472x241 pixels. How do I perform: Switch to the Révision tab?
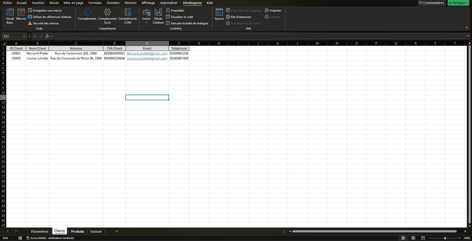click(130, 2)
